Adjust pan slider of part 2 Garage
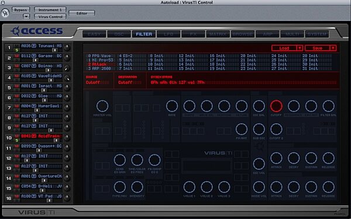The image size is (351, 219). [x=35, y=60]
